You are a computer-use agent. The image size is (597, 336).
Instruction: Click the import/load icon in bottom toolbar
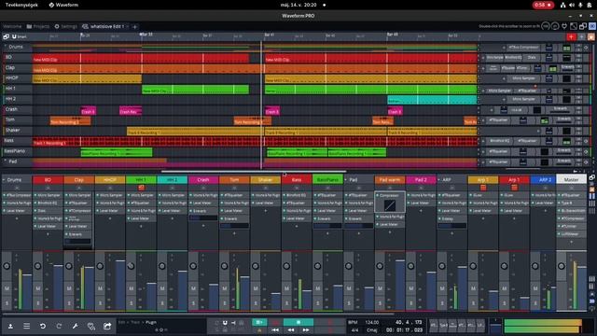tap(10, 326)
